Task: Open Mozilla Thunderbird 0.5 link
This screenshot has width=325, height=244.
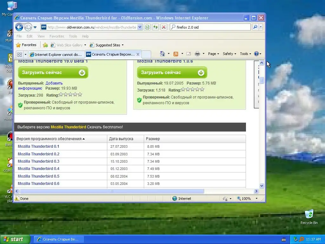Action: (x=38, y=176)
